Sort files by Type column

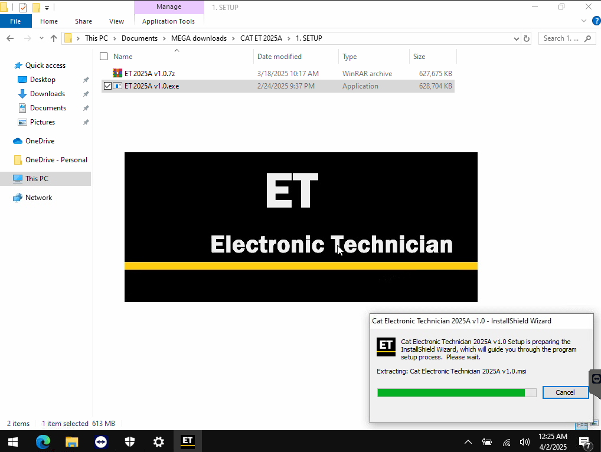pyautogui.click(x=350, y=56)
